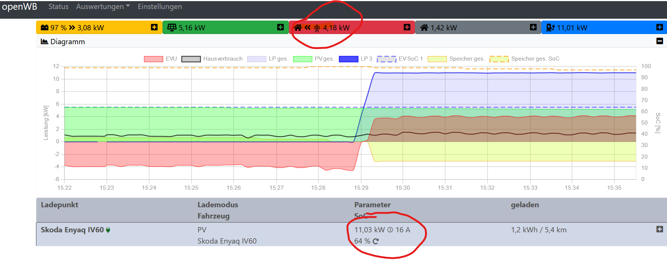Open the Auswertungen dropdown menu
The image size is (667, 260).
[103, 7]
